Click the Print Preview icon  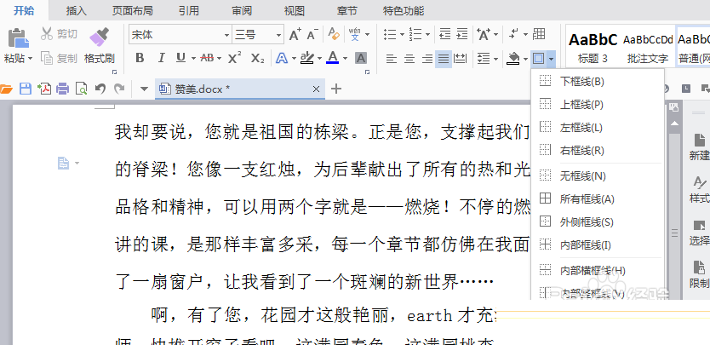click(81, 89)
